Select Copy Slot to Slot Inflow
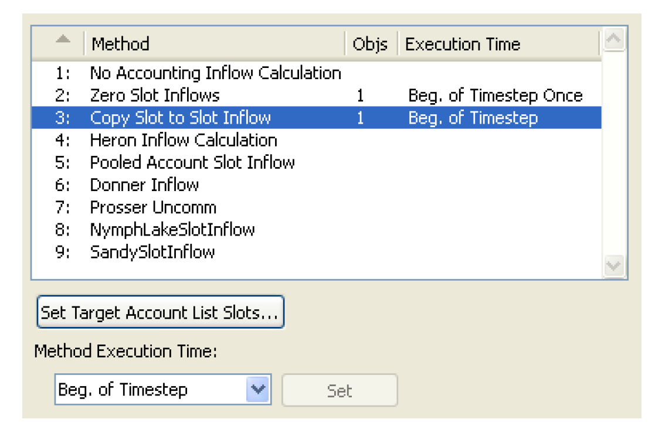 pos(181,118)
